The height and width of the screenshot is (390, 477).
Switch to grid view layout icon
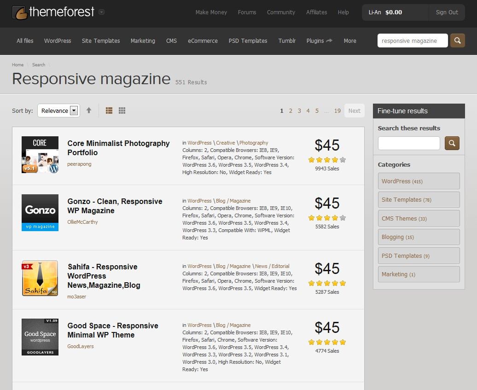[122, 111]
